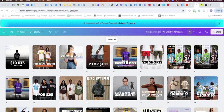Open the Canva hamburger menu icon
The image size is (224, 112).
click(x=4, y=32)
